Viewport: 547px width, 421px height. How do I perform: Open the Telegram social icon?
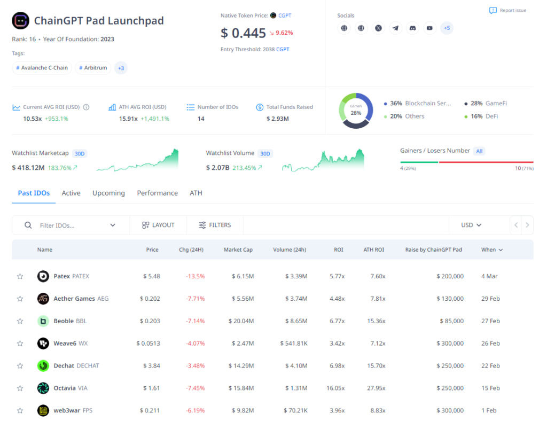[x=395, y=28]
